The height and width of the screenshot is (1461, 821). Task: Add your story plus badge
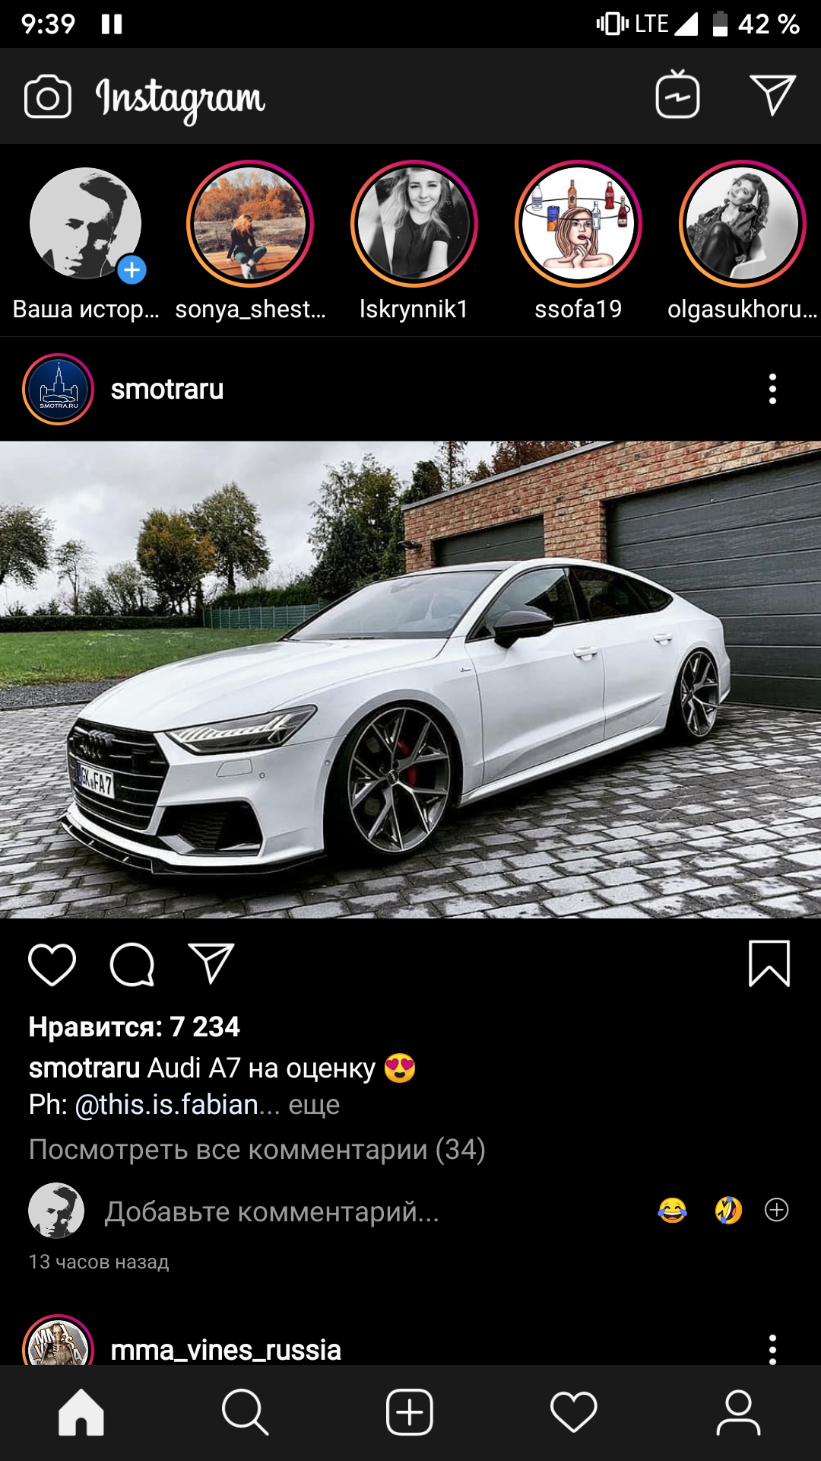click(132, 269)
